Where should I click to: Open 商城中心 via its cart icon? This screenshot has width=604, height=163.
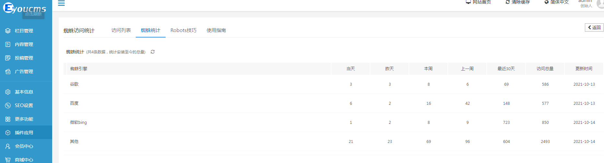[8, 160]
